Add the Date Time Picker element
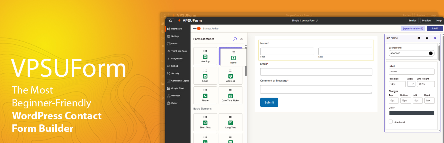Image resolution: width=444 pixels, height=143 pixels. pyautogui.click(x=230, y=95)
